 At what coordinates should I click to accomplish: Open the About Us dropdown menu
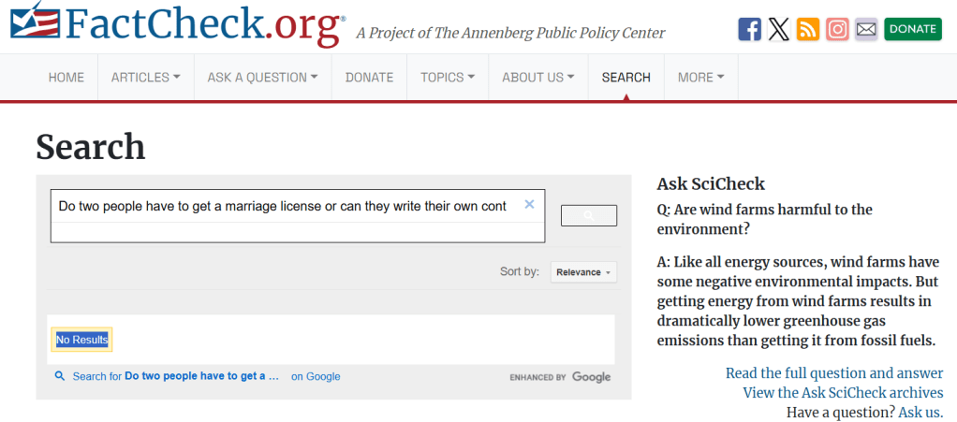pyautogui.click(x=538, y=78)
